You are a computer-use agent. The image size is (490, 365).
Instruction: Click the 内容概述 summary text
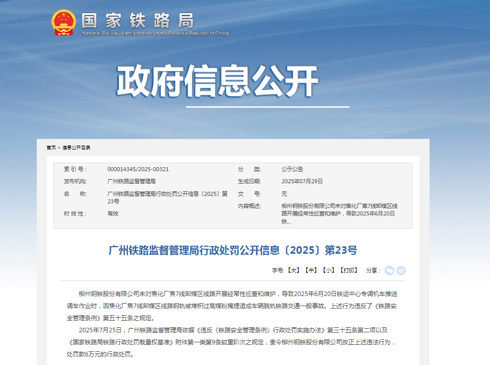(x=339, y=214)
